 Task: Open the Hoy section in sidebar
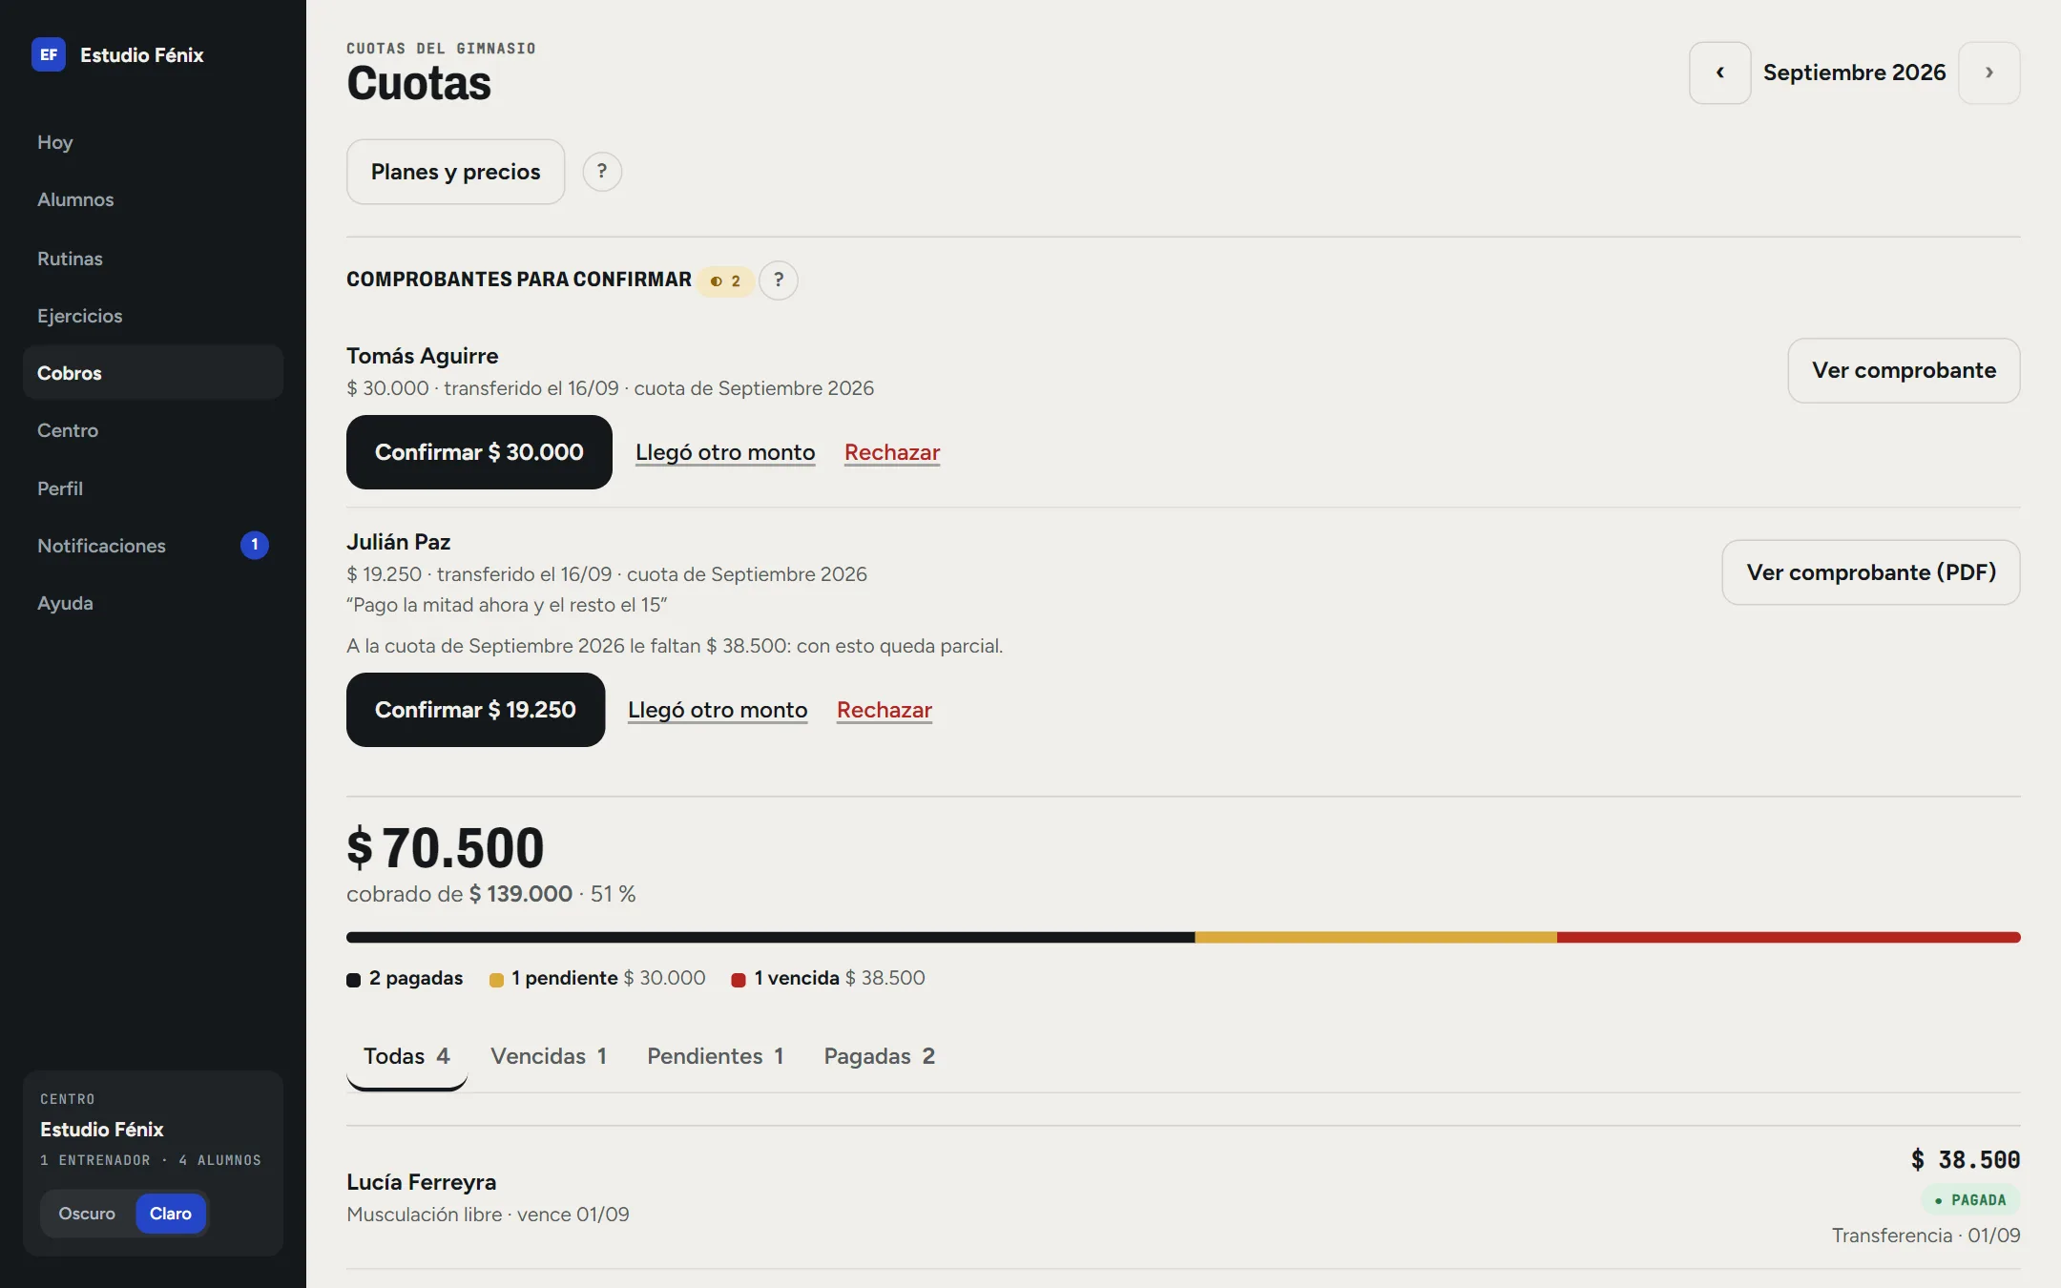pyautogui.click(x=153, y=142)
